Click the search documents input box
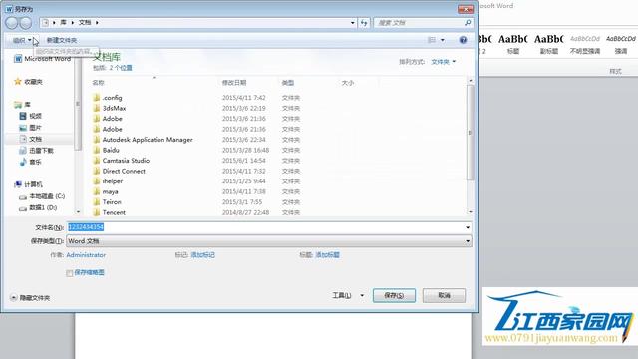Image resolution: width=638 pixels, height=359 pixels. click(419, 23)
